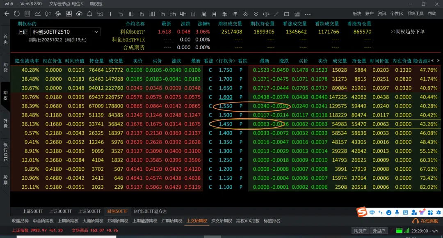Select the yearly (年) period

(235, 14)
